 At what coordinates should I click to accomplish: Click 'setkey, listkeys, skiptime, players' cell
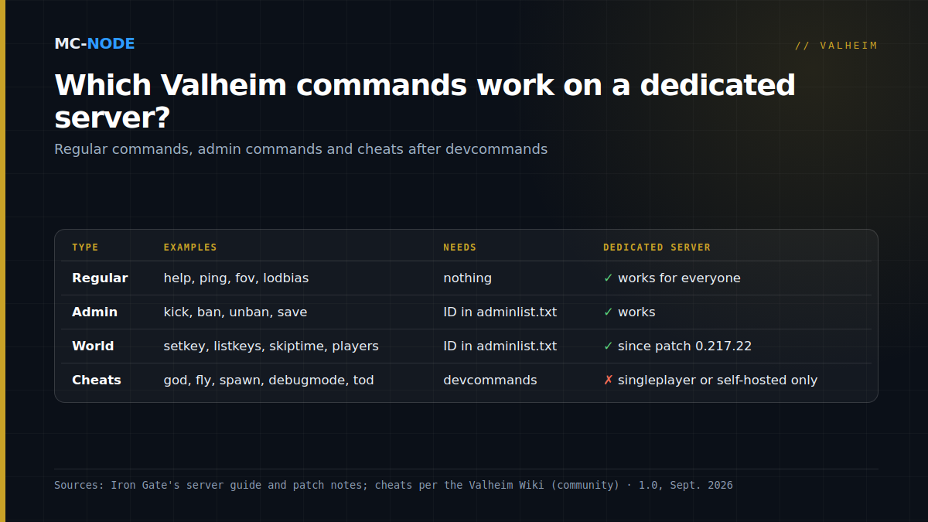point(271,346)
